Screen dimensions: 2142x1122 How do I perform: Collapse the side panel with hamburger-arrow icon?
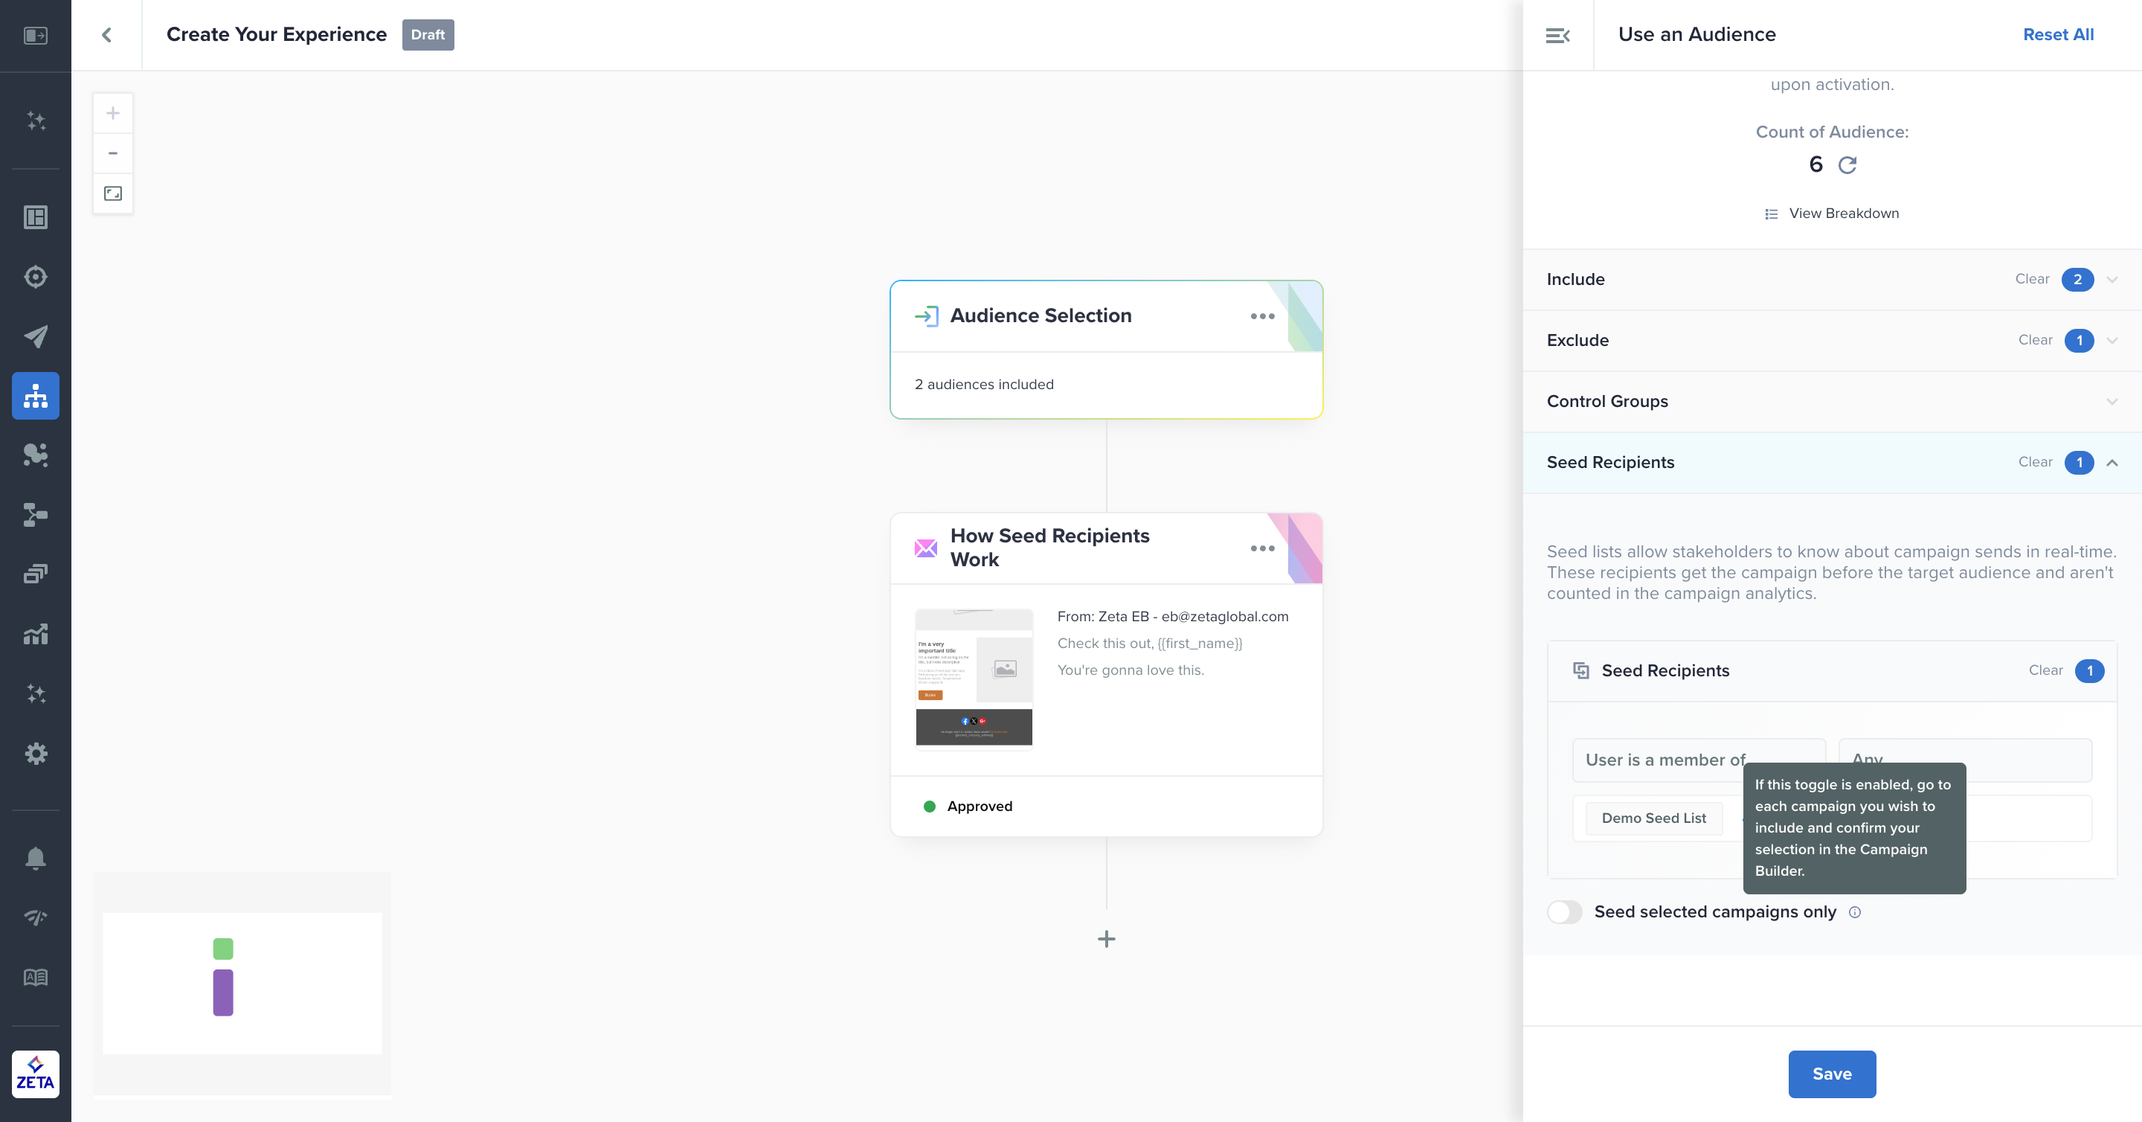point(1557,35)
